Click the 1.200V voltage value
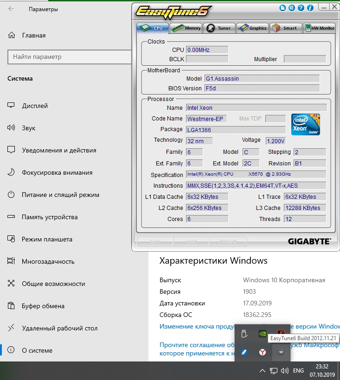Viewport: 340px width, 380px height. pyautogui.click(x=276, y=141)
